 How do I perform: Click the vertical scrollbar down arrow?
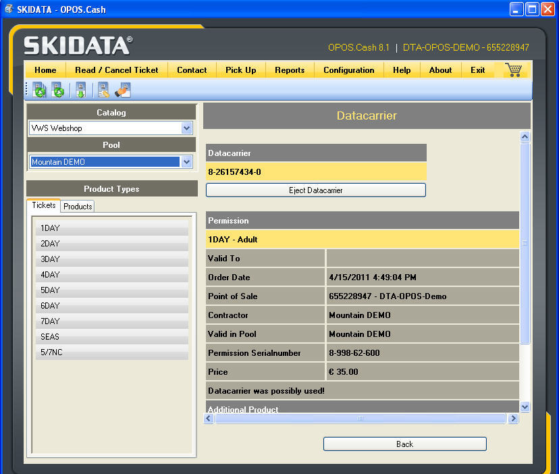pos(525,406)
